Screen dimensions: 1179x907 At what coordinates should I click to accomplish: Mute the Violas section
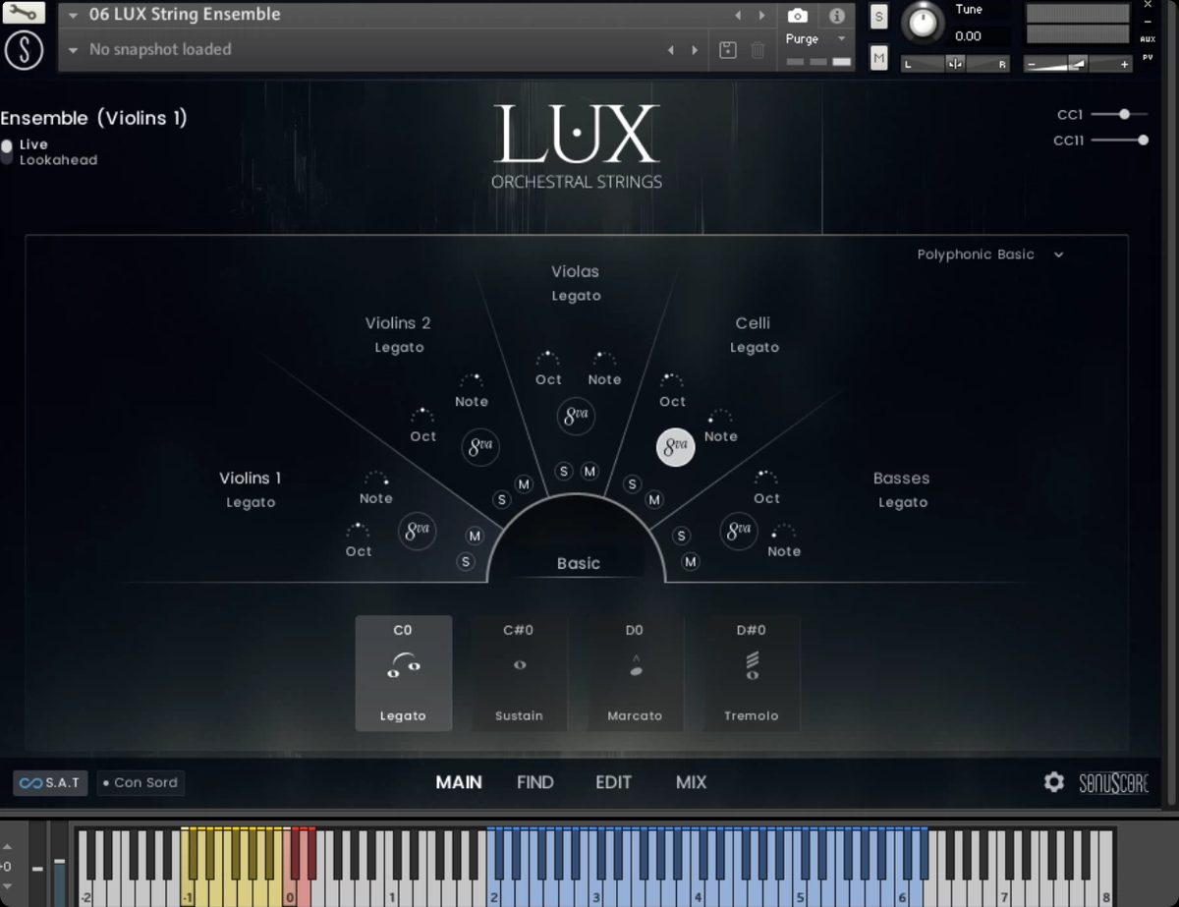click(589, 472)
